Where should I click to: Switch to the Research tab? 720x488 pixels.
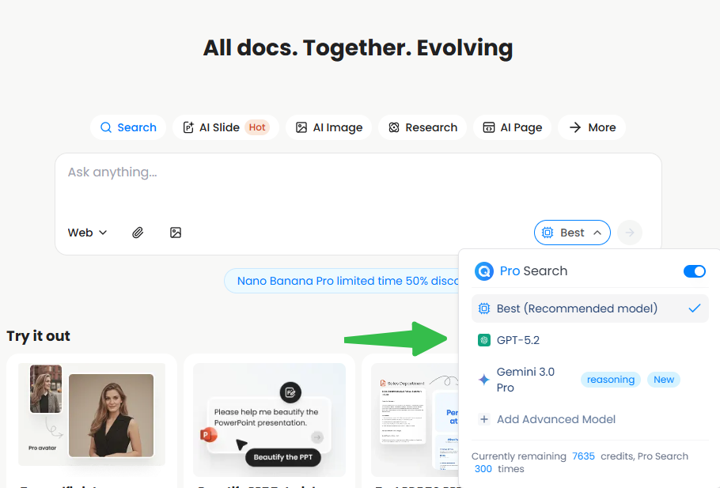click(x=423, y=127)
